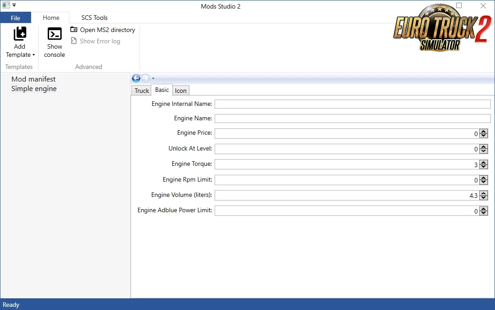Open the quick access toolbar dropdown

point(14,5)
